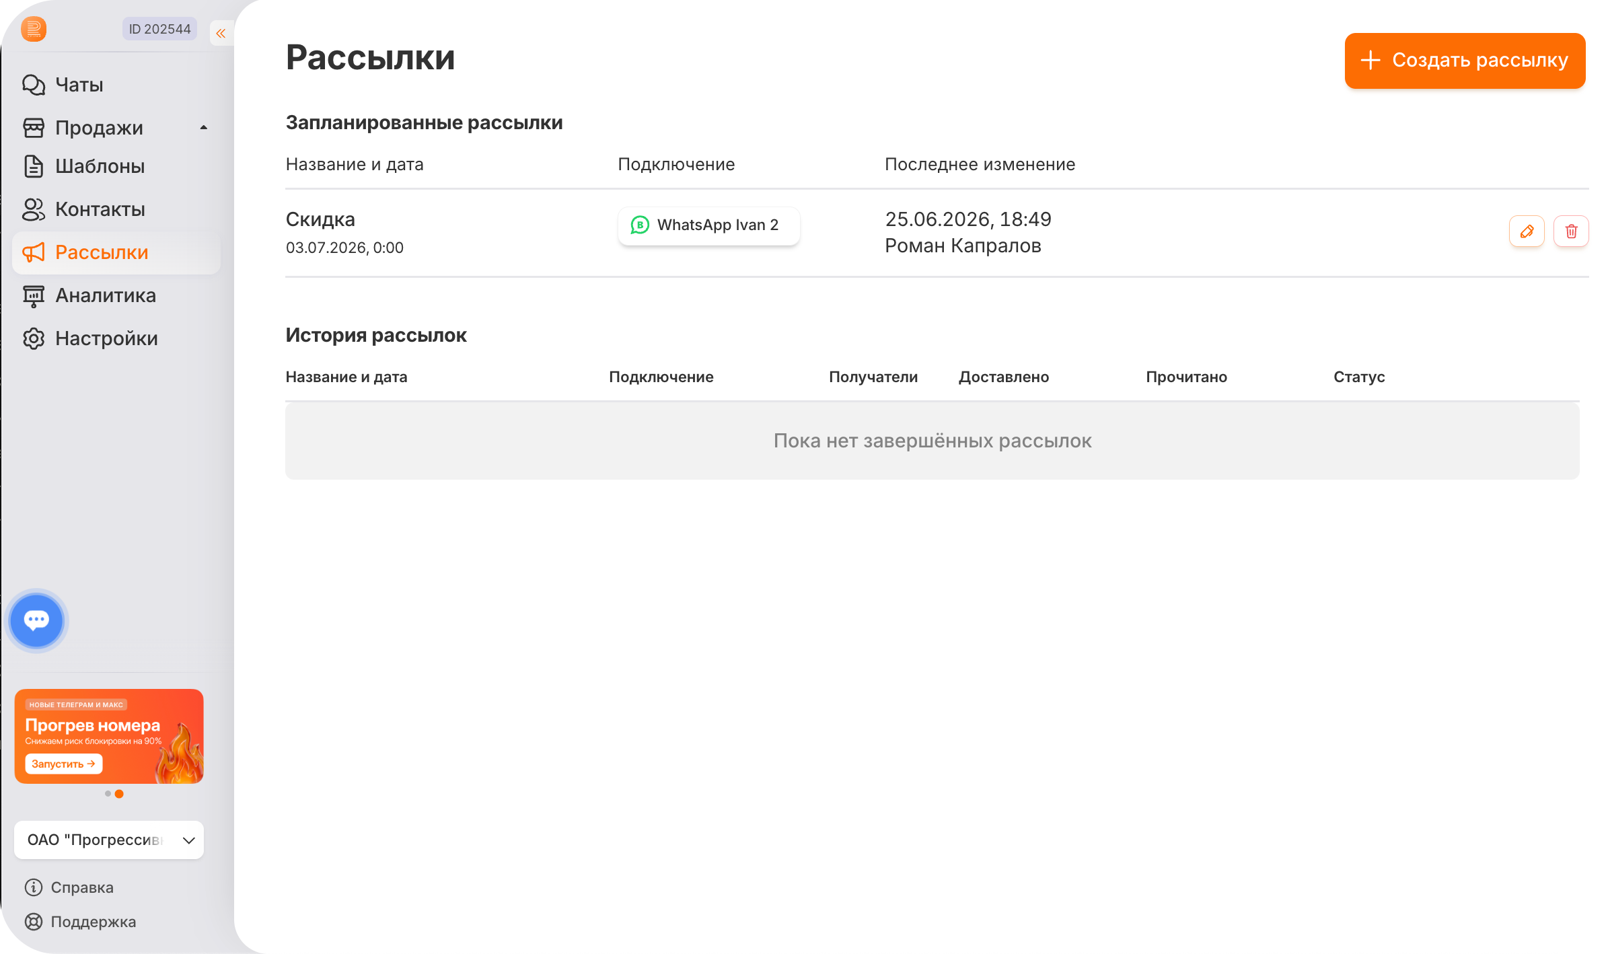
Task: Open the blue chat support widget
Action: (x=36, y=620)
